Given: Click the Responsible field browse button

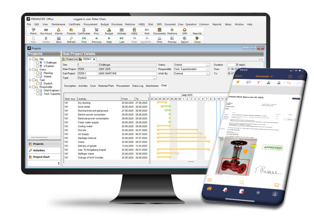Looking at the screenshot, I should (208, 69).
